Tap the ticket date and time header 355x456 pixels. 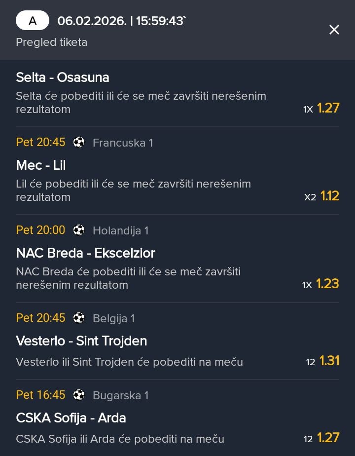point(121,21)
